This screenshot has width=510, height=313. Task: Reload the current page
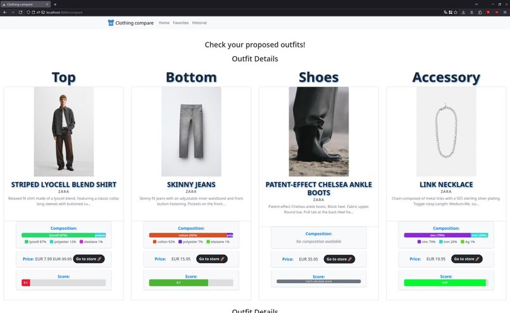pyautogui.click(x=20, y=13)
